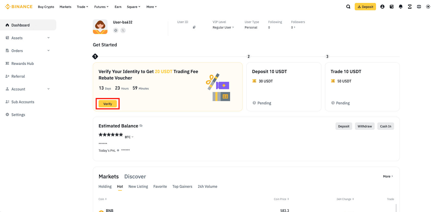Sort by 24H Change column
Viewport: 435px width, 212px height.
click(x=345, y=199)
